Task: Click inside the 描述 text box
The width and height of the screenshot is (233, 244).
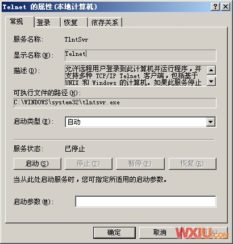Action: [x=136, y=76]
